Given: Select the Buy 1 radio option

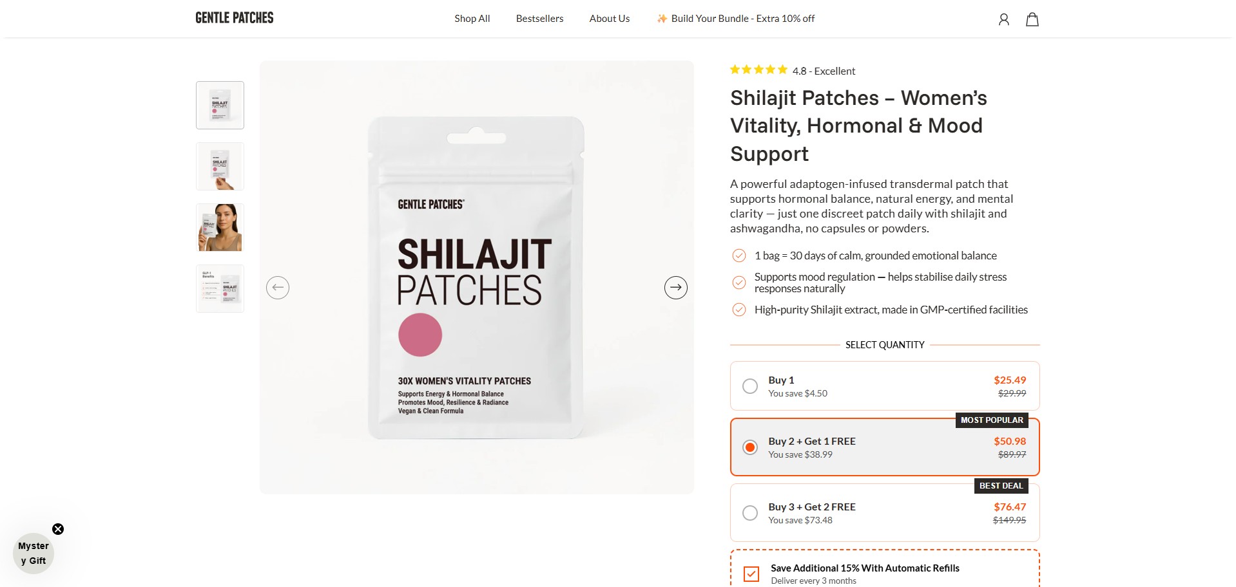Looking at the screenshot, I should pos(750,386).
